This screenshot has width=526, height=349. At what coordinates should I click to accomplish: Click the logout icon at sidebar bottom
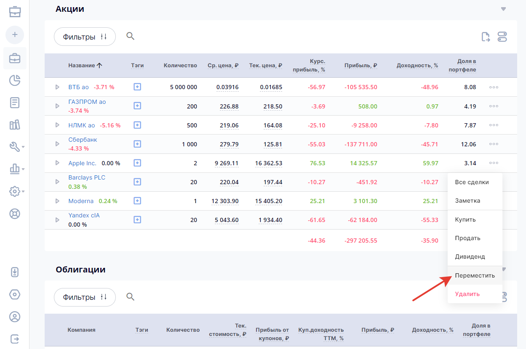coord(15,338)
